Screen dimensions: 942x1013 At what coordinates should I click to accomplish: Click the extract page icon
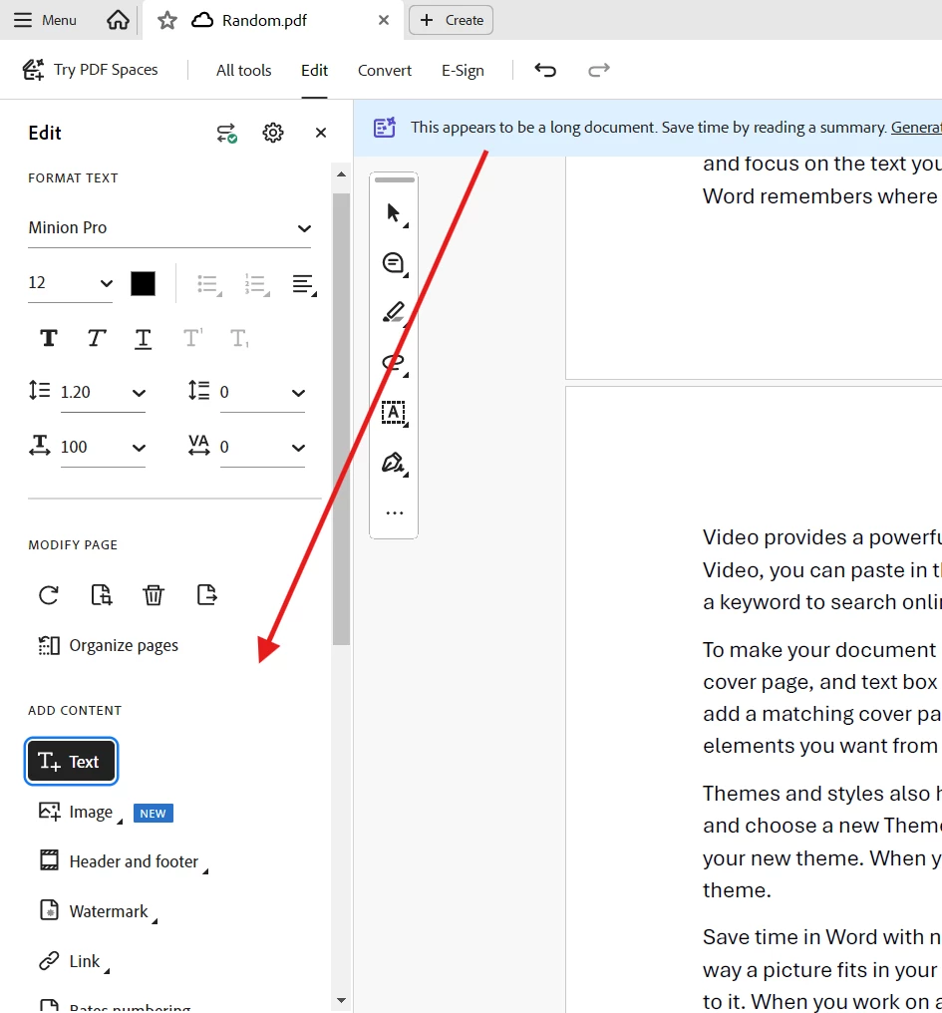pos(206,595)
